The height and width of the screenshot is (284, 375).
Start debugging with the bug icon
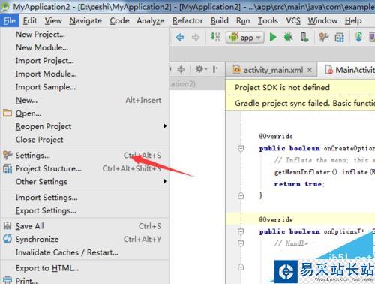click(x=288, y=38)
